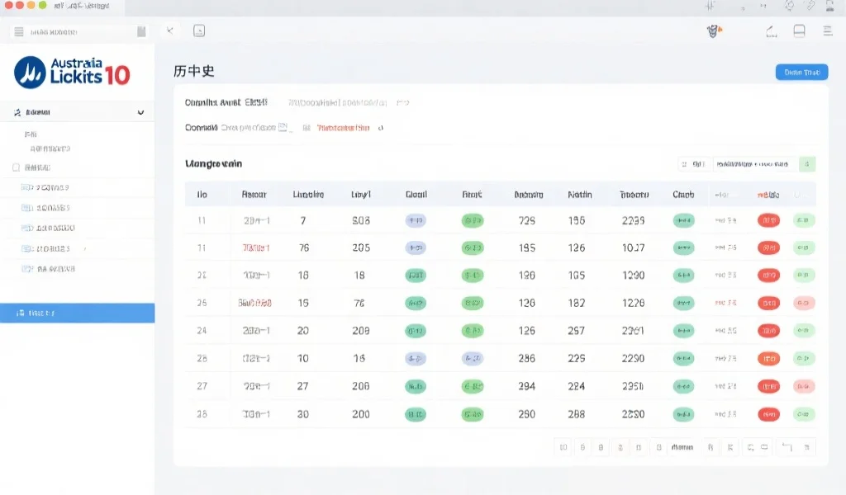This screenshot has width=846, height=495.
Task: Open the list menu icon at top right
Action: point(828,31)
